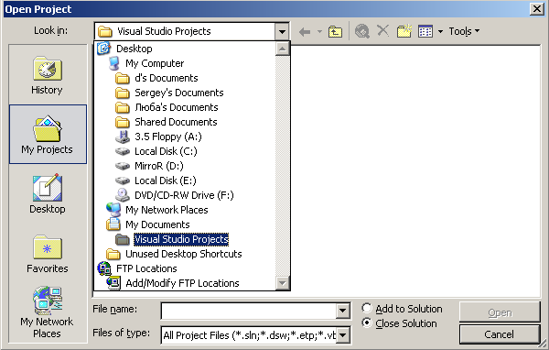Screen dimensions: 549x350
Task: Open My Network Places in places bar
Action: pos(48,312)
